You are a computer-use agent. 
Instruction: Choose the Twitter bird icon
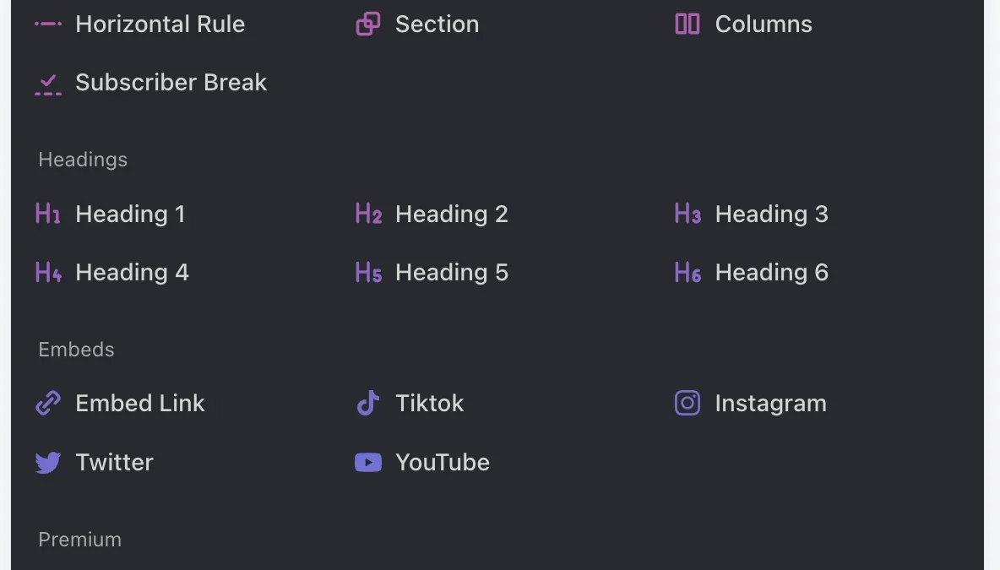coord(48,462)
